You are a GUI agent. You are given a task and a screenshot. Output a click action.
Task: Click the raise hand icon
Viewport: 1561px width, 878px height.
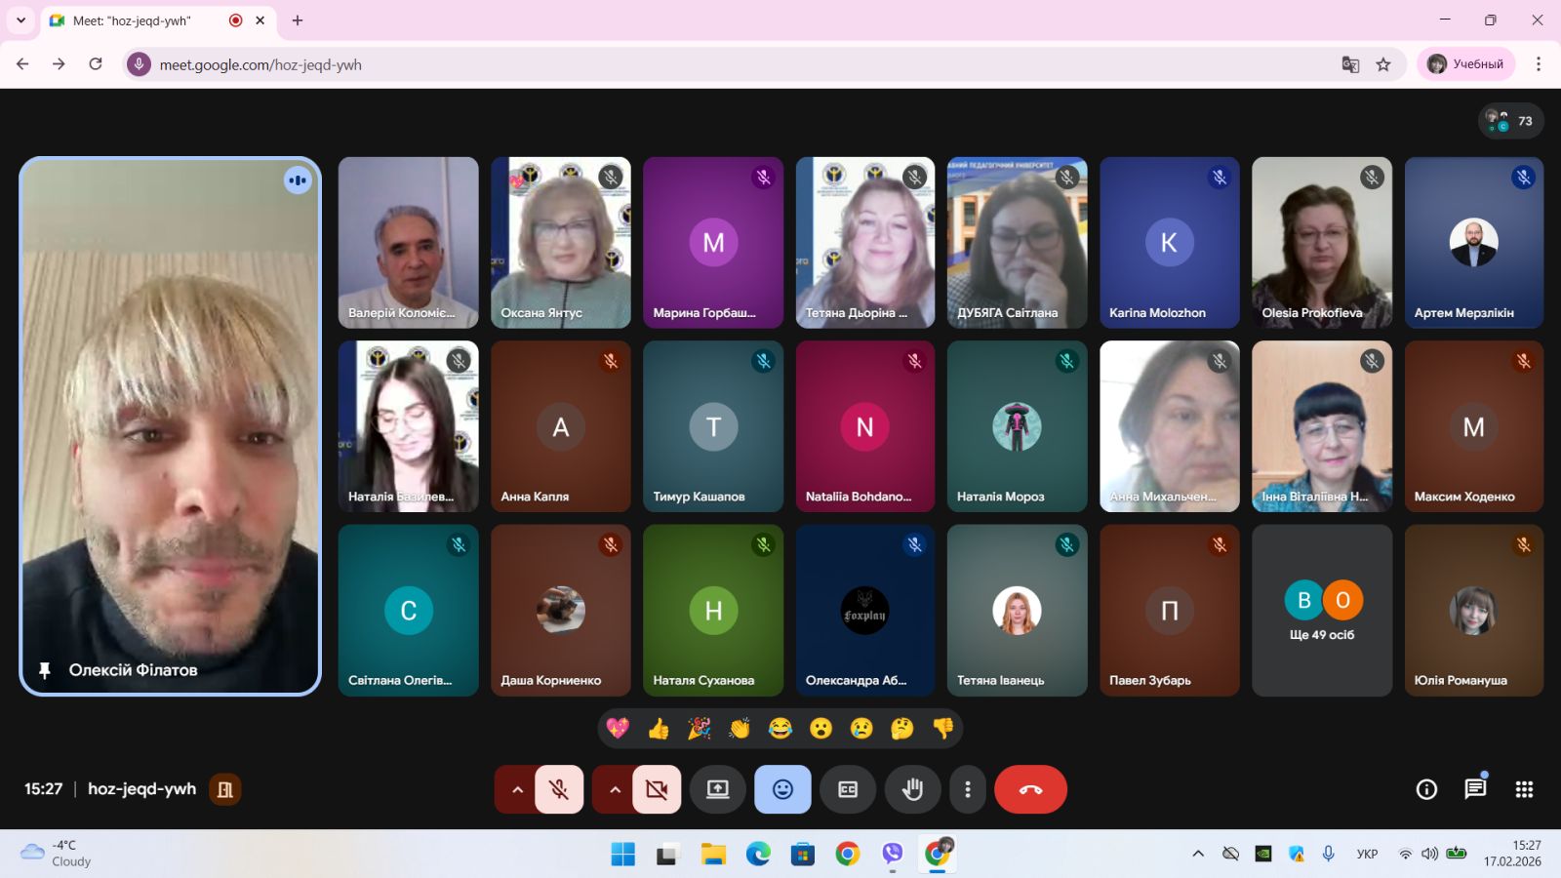pos(912,789)
